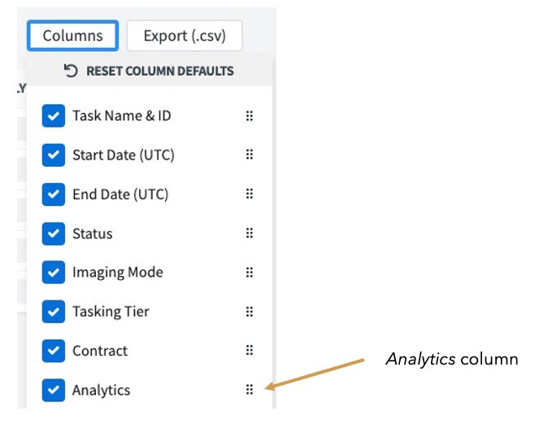This screenshot has height=424, width=539.
Task: Click the Imaging Mode drag handle
Action: click(250, 273)
